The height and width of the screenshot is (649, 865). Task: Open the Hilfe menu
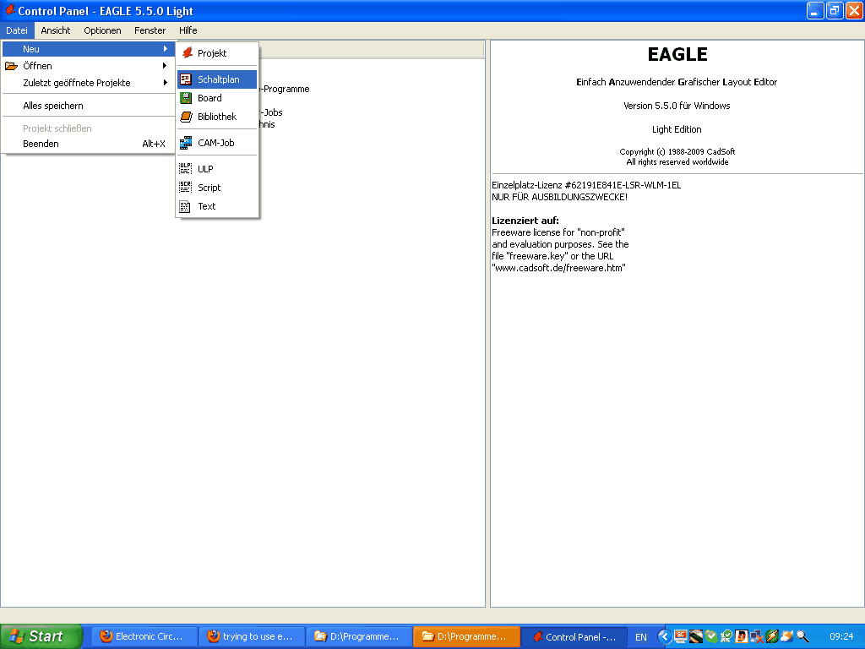[x=188, y=30]
